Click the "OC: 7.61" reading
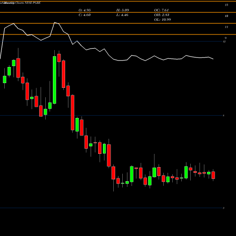 161,10
